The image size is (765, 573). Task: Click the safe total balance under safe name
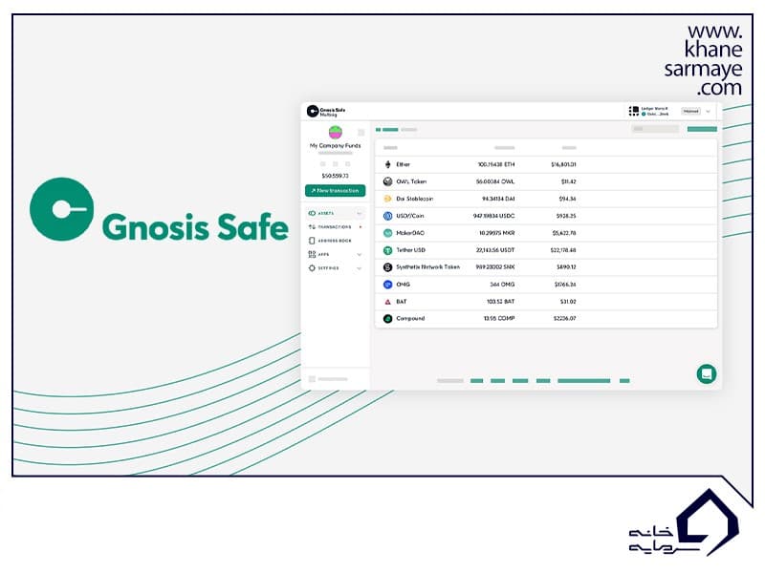336,176
